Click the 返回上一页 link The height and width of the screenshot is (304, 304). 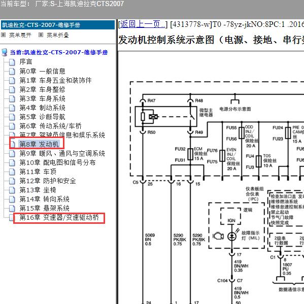[x=142, y=24]
